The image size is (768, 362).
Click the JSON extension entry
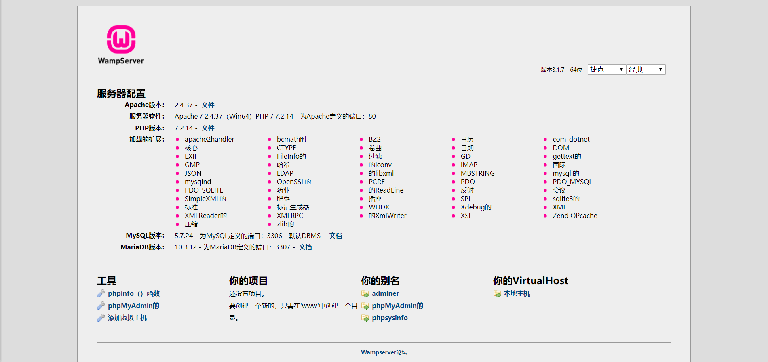point(193,173)
